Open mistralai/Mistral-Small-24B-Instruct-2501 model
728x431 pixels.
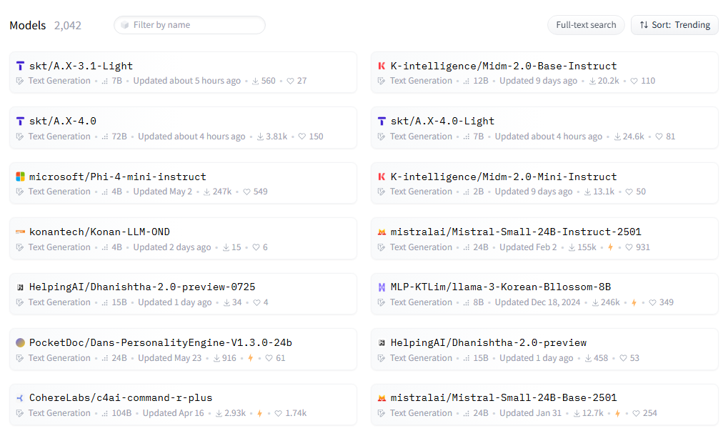click(516, 232)
